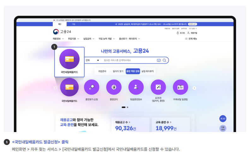Open the 채용공고 수 link

point(122,122)
